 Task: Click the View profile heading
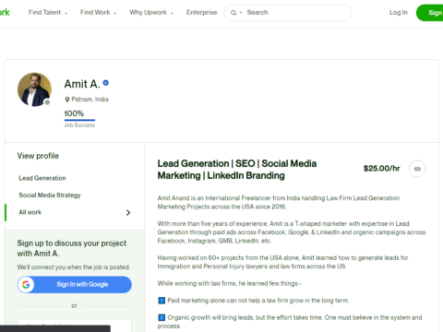[x=38, y=156]
